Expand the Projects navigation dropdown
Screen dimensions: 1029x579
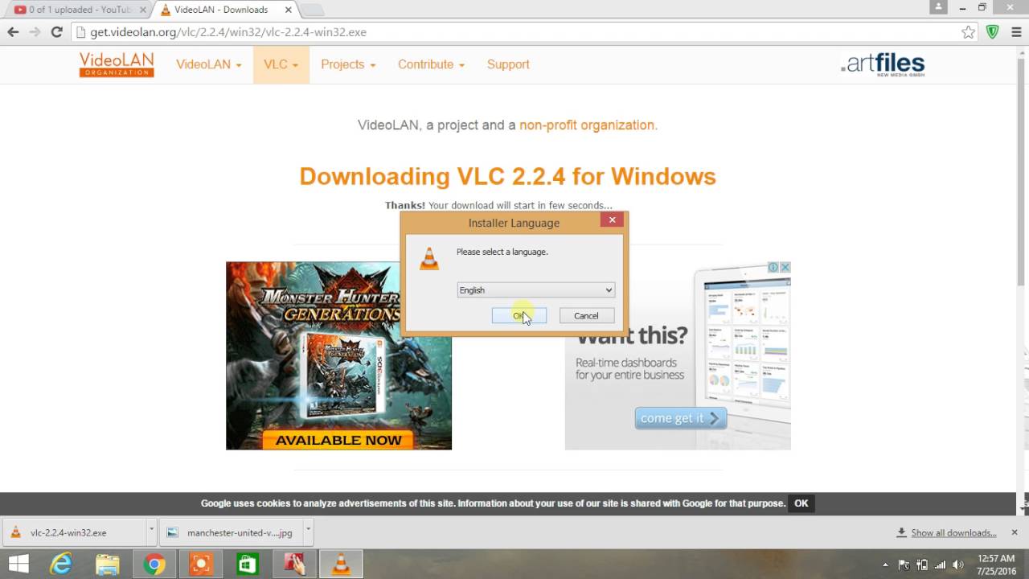click(348, 64)
